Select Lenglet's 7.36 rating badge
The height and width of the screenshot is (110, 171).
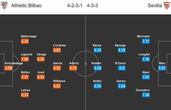pyautogui.click(x=146, y=59)
